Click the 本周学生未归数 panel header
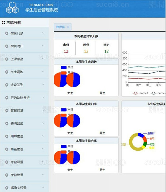This screenshot has height=192, width=166. (x=86, y=62)
